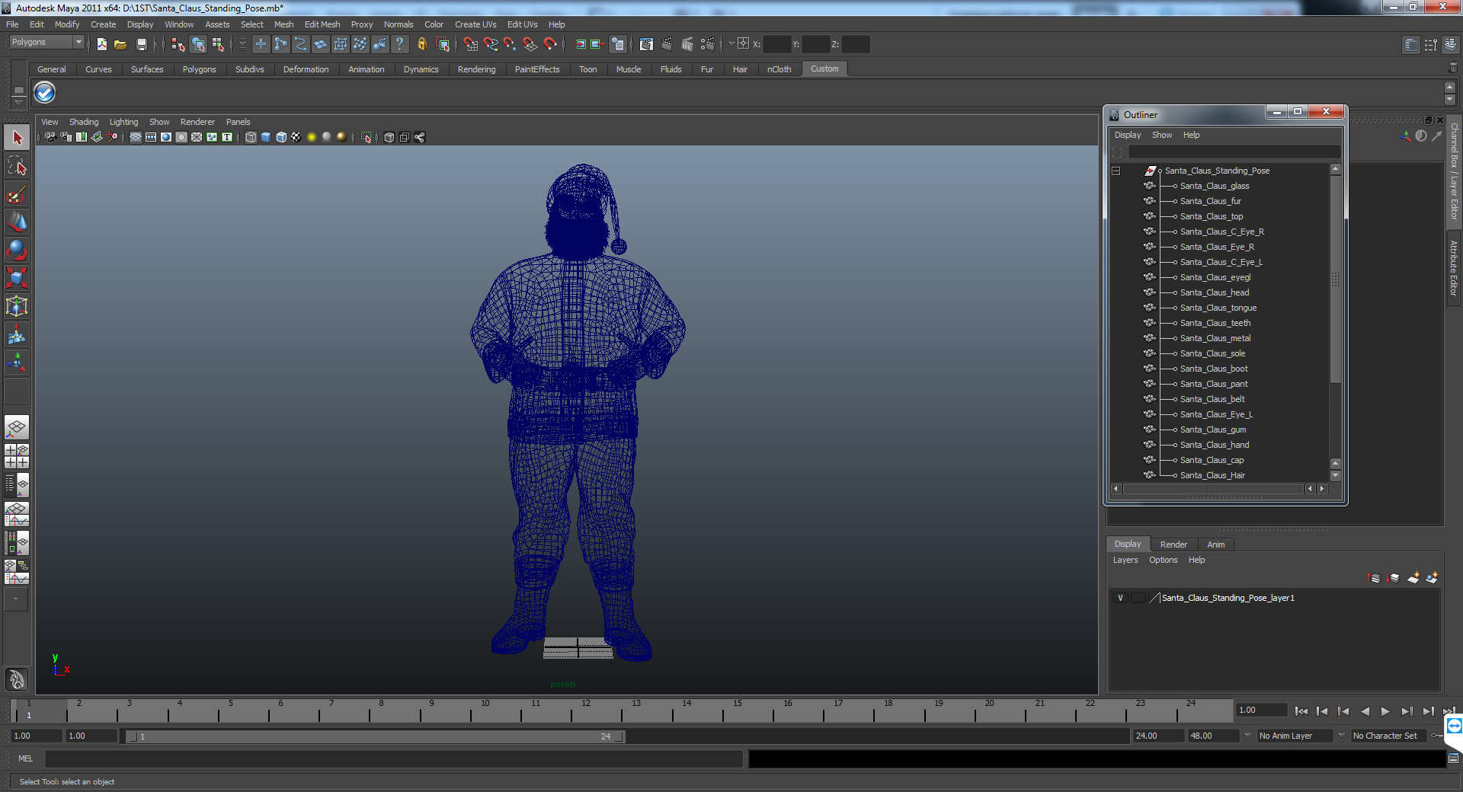Click the Play backwards button
Image resolution: width=1463 pixels, height=792 pixels.
click(1365, 711)
